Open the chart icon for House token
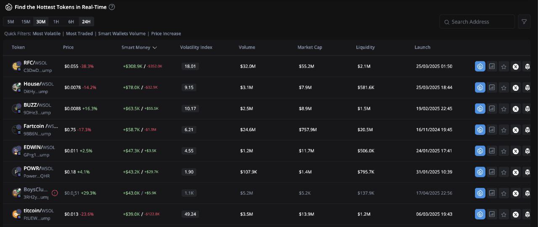The height and width of the screenshot is (227, 538). pyautogui.click(x=492, y=87)
